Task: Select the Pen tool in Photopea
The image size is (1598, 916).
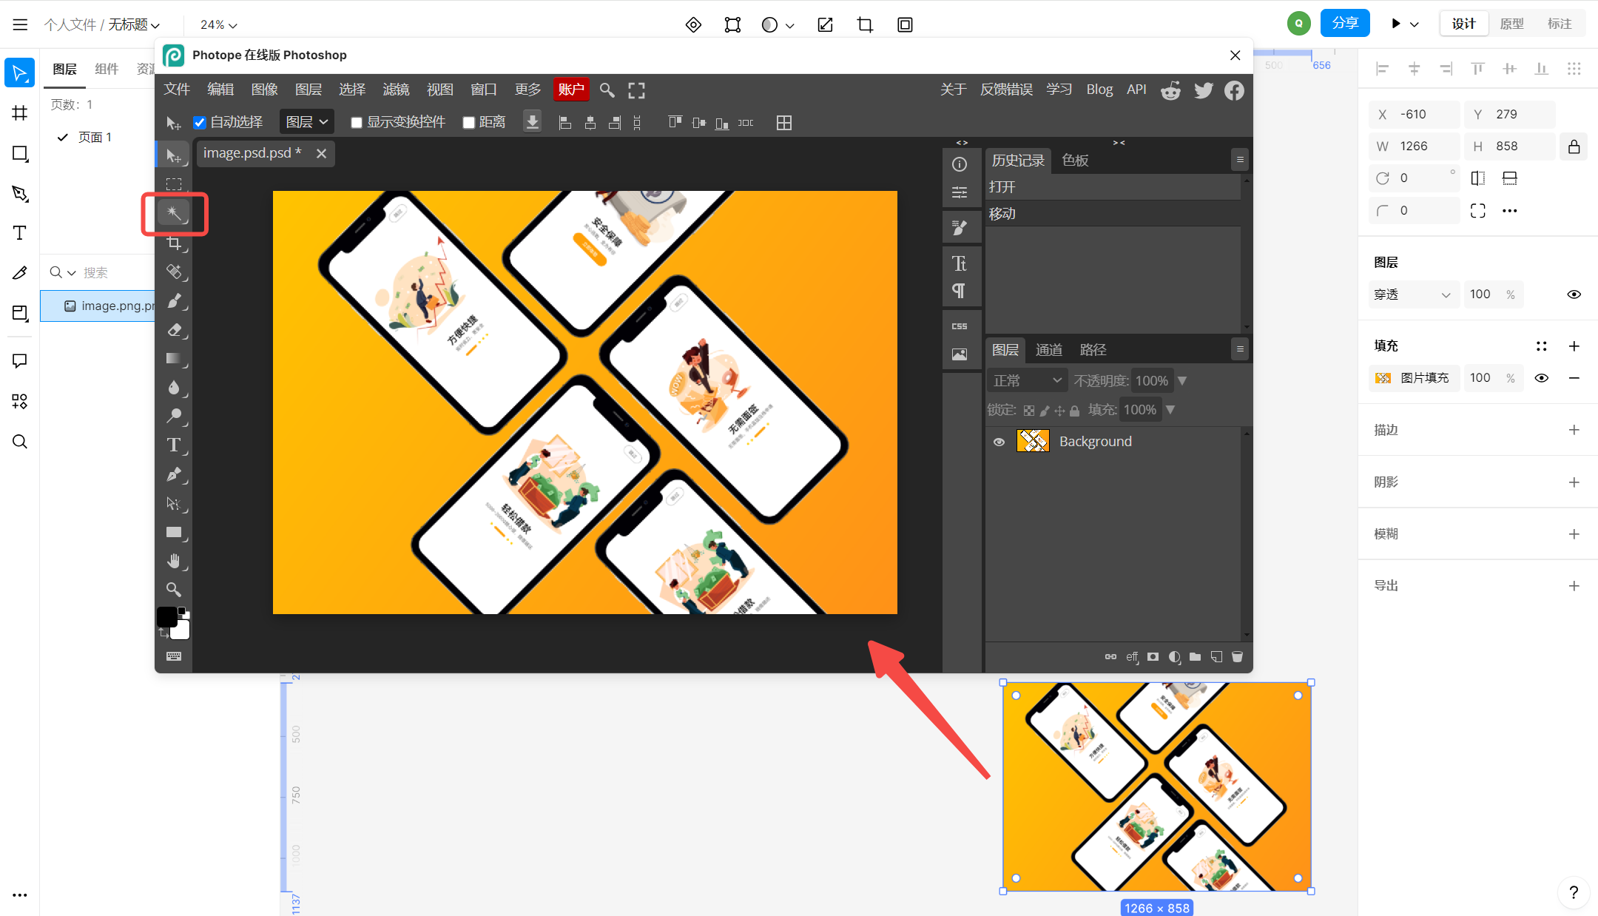Action: (x=174, y=475)
